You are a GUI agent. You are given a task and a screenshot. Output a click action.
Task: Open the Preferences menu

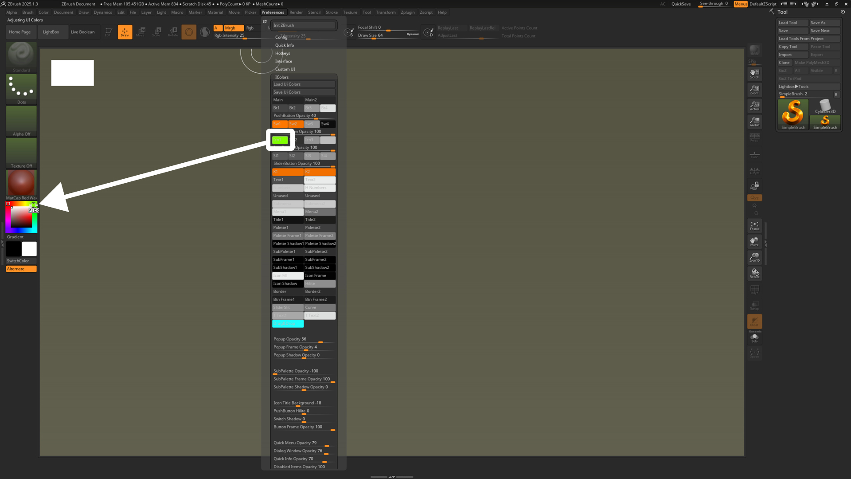tap(273, 12)
